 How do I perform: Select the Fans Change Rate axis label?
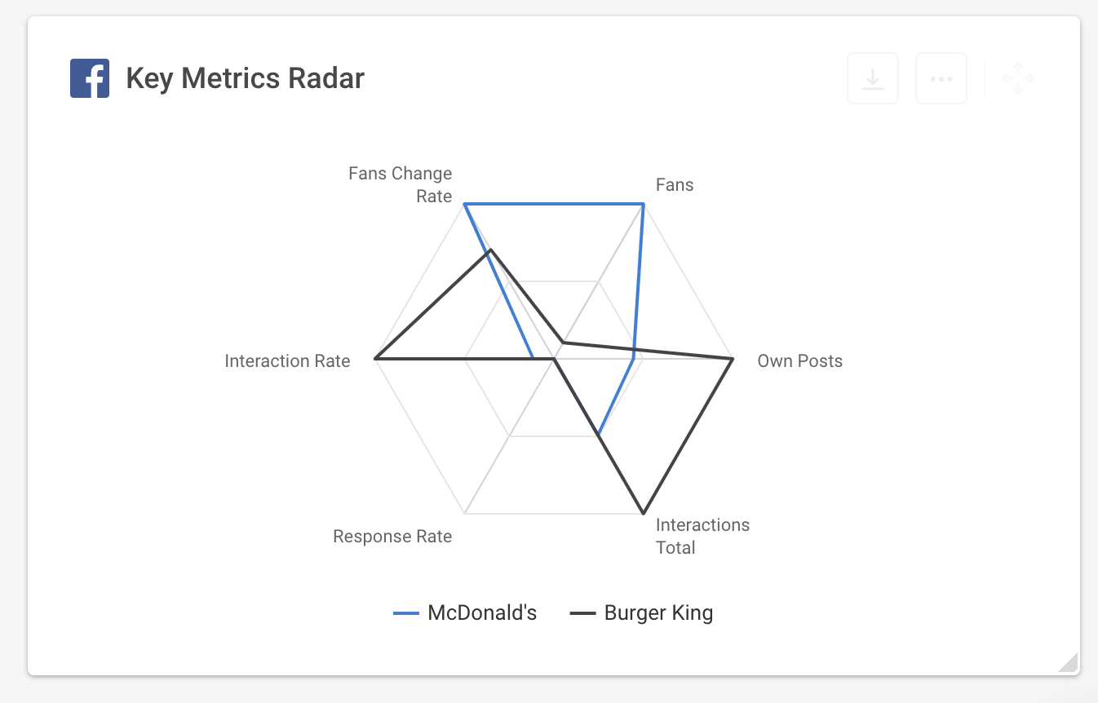401,185
